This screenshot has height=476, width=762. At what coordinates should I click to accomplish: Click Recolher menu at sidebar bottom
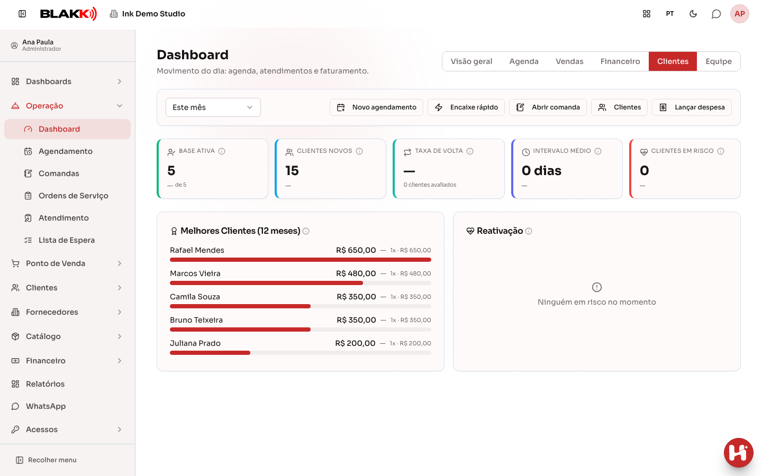click(x=47, y=460)
